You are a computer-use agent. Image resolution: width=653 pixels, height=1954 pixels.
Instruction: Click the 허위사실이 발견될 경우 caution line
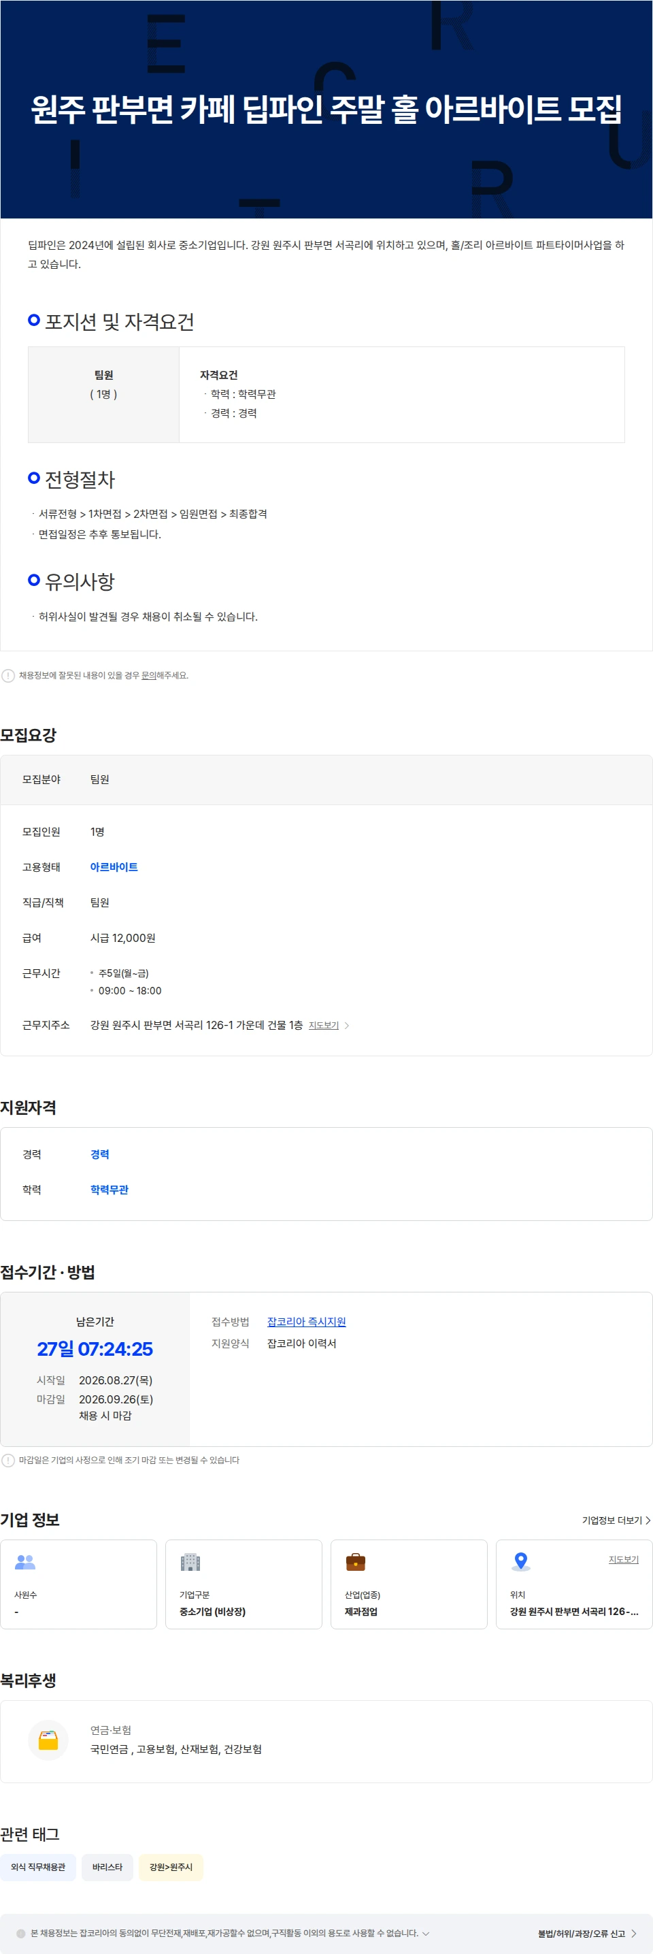[x=148, y=617]
